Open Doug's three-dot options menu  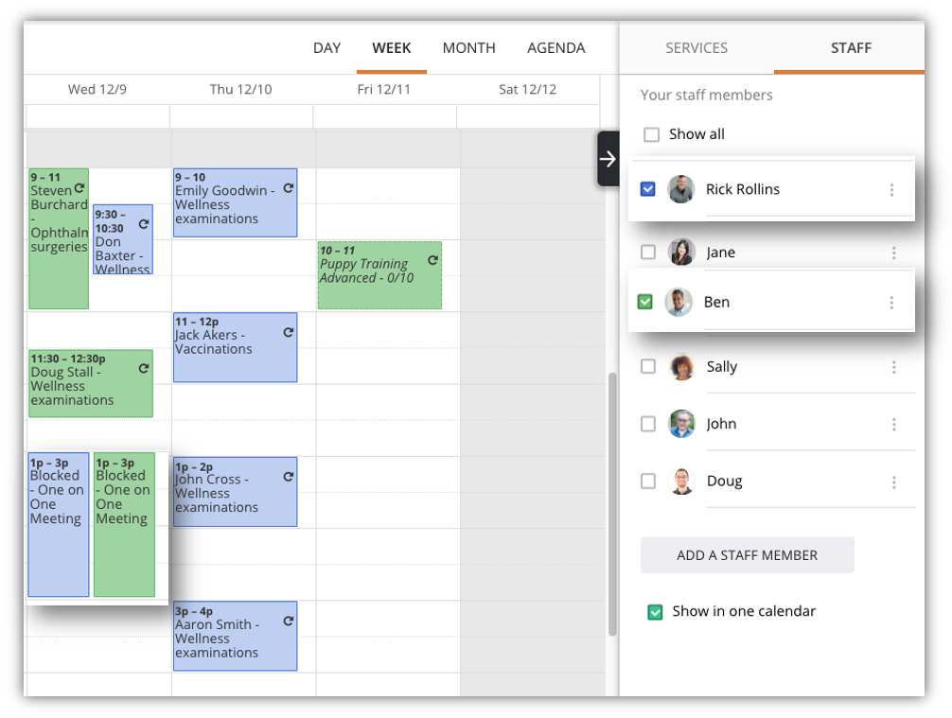point(893,482)
